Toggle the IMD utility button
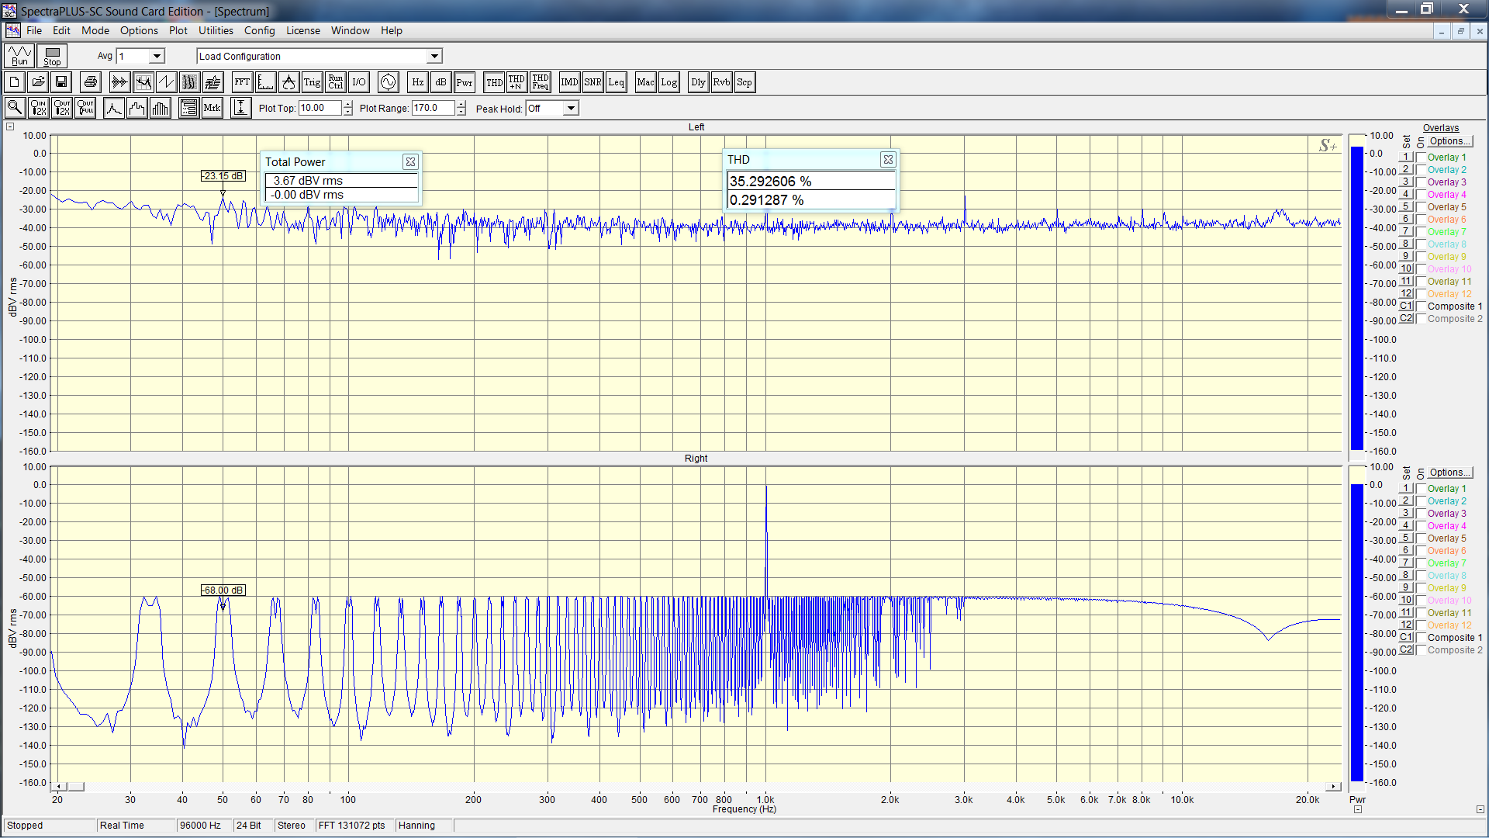This screenshot has height=838, width=1489. [x=569, y=82]
